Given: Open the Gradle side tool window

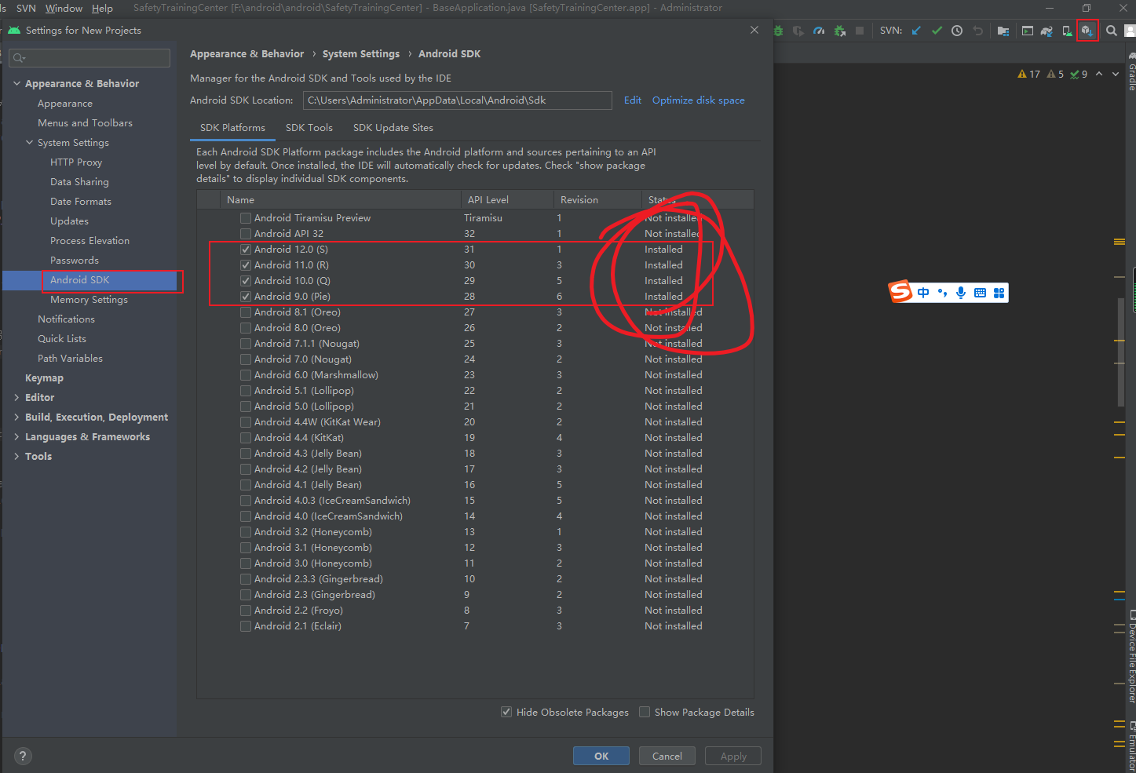Looking at the screenshot, I should click(1131, 72).
